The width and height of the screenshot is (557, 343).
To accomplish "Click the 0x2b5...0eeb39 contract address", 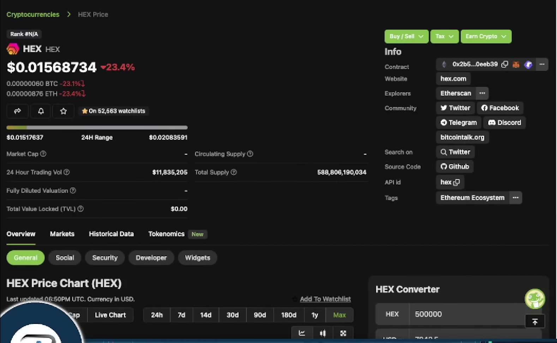I will [475, 64].
